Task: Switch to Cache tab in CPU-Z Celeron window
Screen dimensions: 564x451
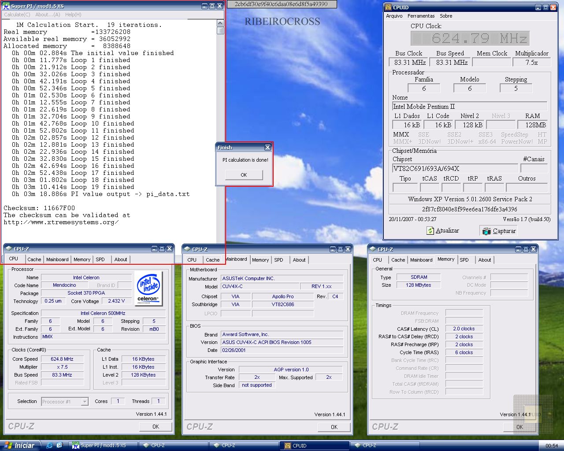Action: point(34,260)
